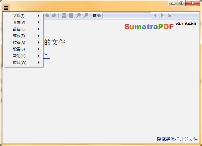Click find previous arrow icon
The width and height of the screenshot is (202, 146).
point(155,16)
